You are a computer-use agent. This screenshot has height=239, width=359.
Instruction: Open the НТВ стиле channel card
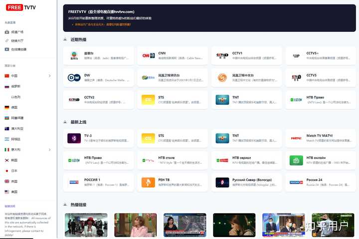[x=173, y=160]
